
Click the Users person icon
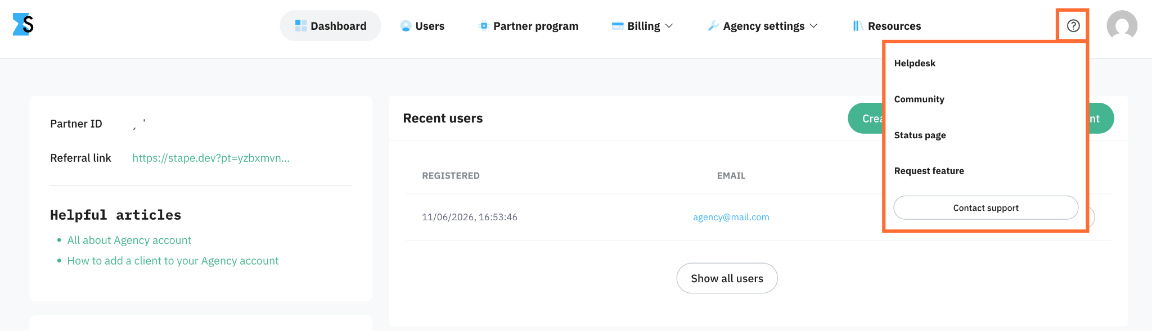point(406,26)
